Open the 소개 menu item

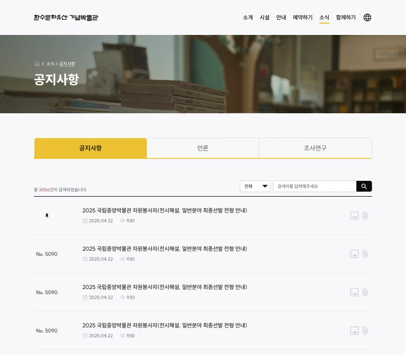point(248,17)
